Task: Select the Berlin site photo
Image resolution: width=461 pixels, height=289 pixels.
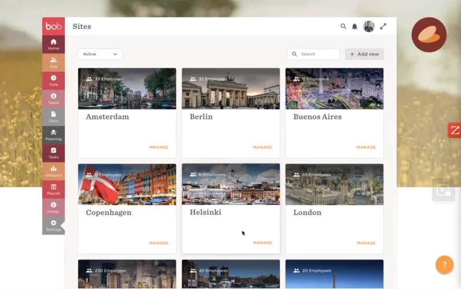Action: coord(231,88)
